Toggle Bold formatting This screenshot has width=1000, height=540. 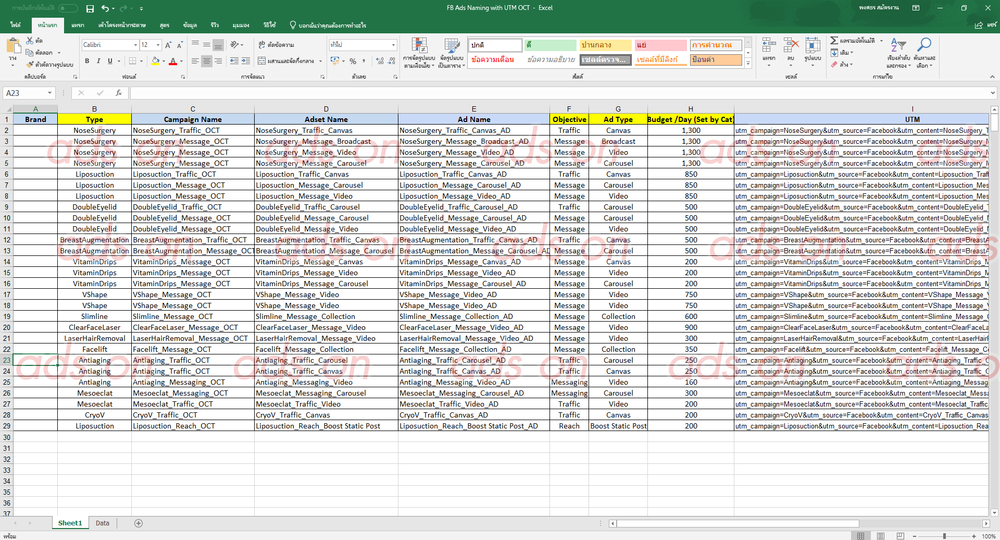tap(87, 61)
